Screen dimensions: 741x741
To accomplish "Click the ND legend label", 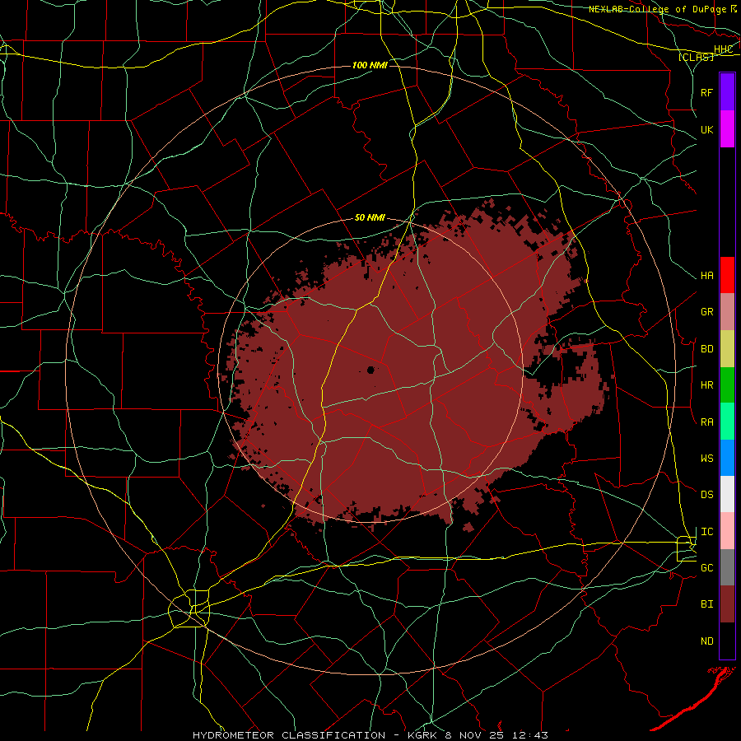I will (x=707, y=641).
